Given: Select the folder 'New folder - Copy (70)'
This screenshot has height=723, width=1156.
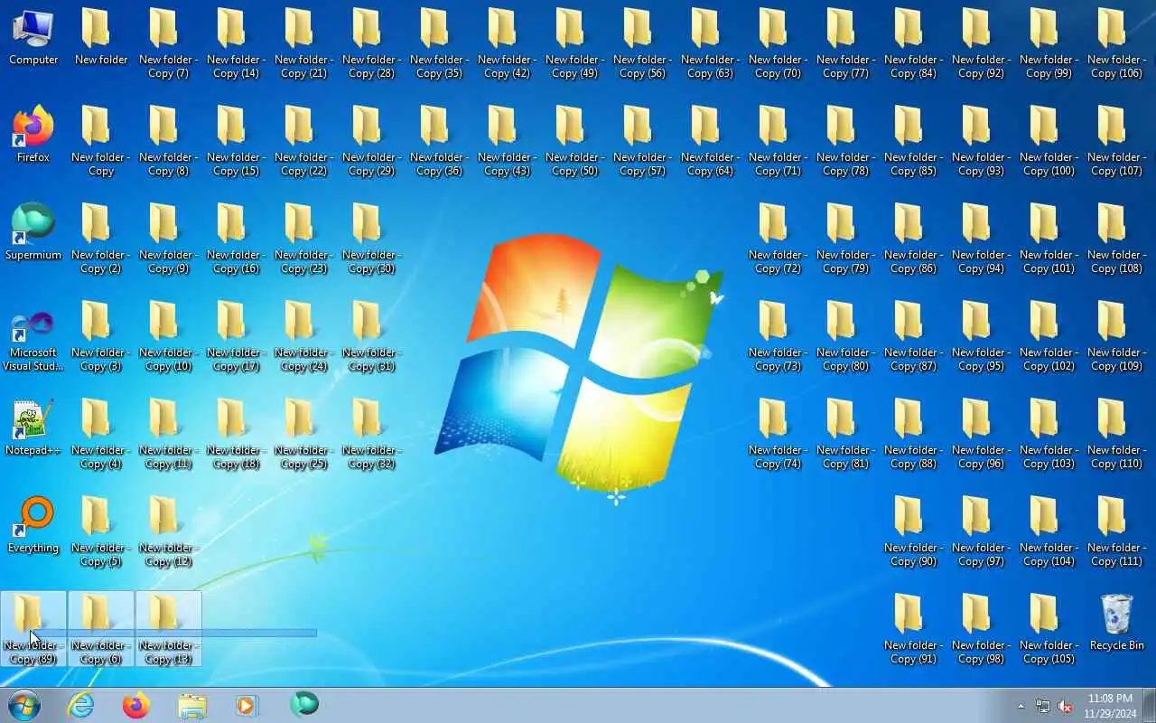Looking at the screenshot, I should [778, 43].
